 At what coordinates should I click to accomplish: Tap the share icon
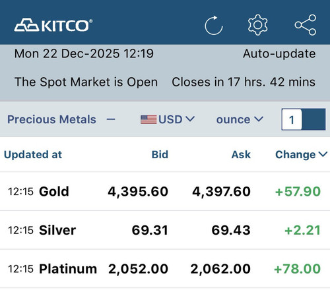point(306,25)
